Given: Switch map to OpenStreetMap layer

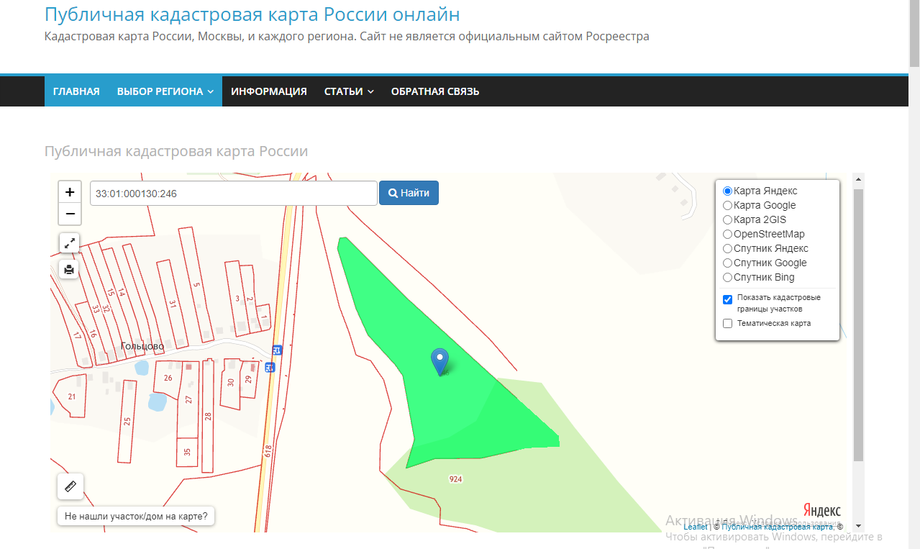Looking at the screenshot, I should click(x=727, y=234).
